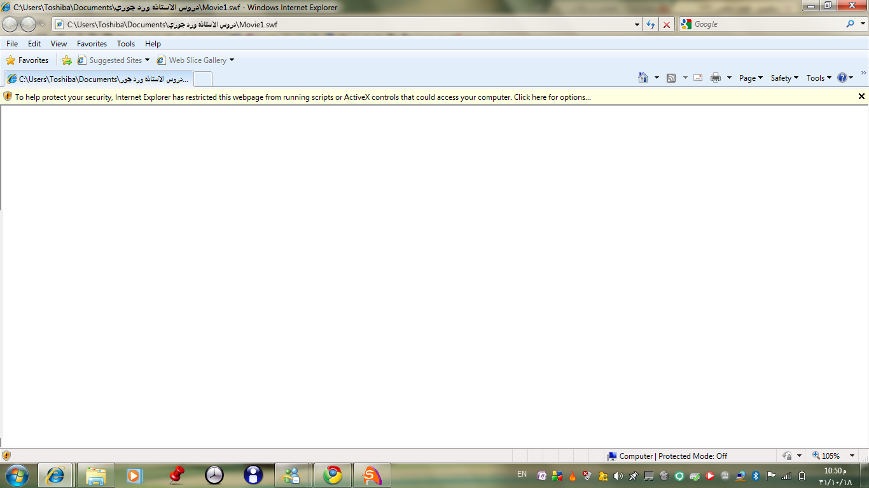
Task: Open Google Chrome from the taskbar
Action: (332, 475)
